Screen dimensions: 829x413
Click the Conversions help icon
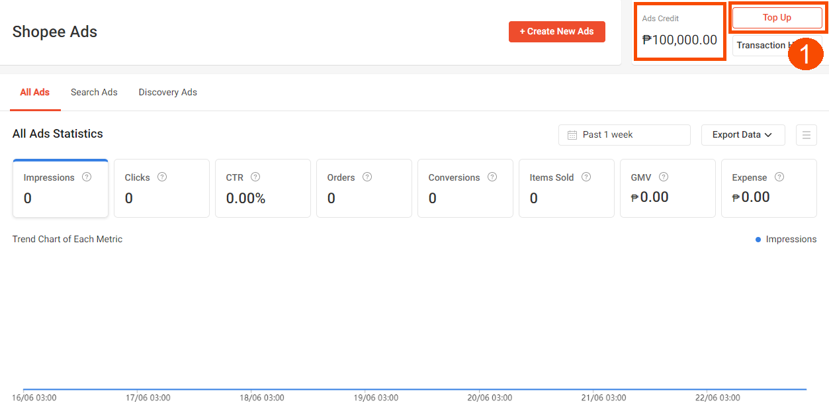coord(492,177)
